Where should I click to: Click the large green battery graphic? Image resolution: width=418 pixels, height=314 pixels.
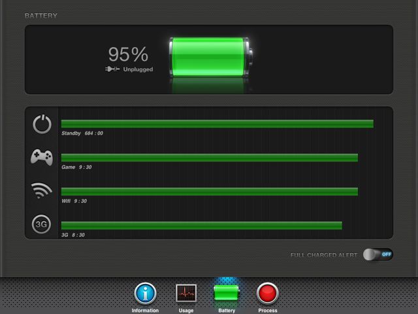pos(210,57)
